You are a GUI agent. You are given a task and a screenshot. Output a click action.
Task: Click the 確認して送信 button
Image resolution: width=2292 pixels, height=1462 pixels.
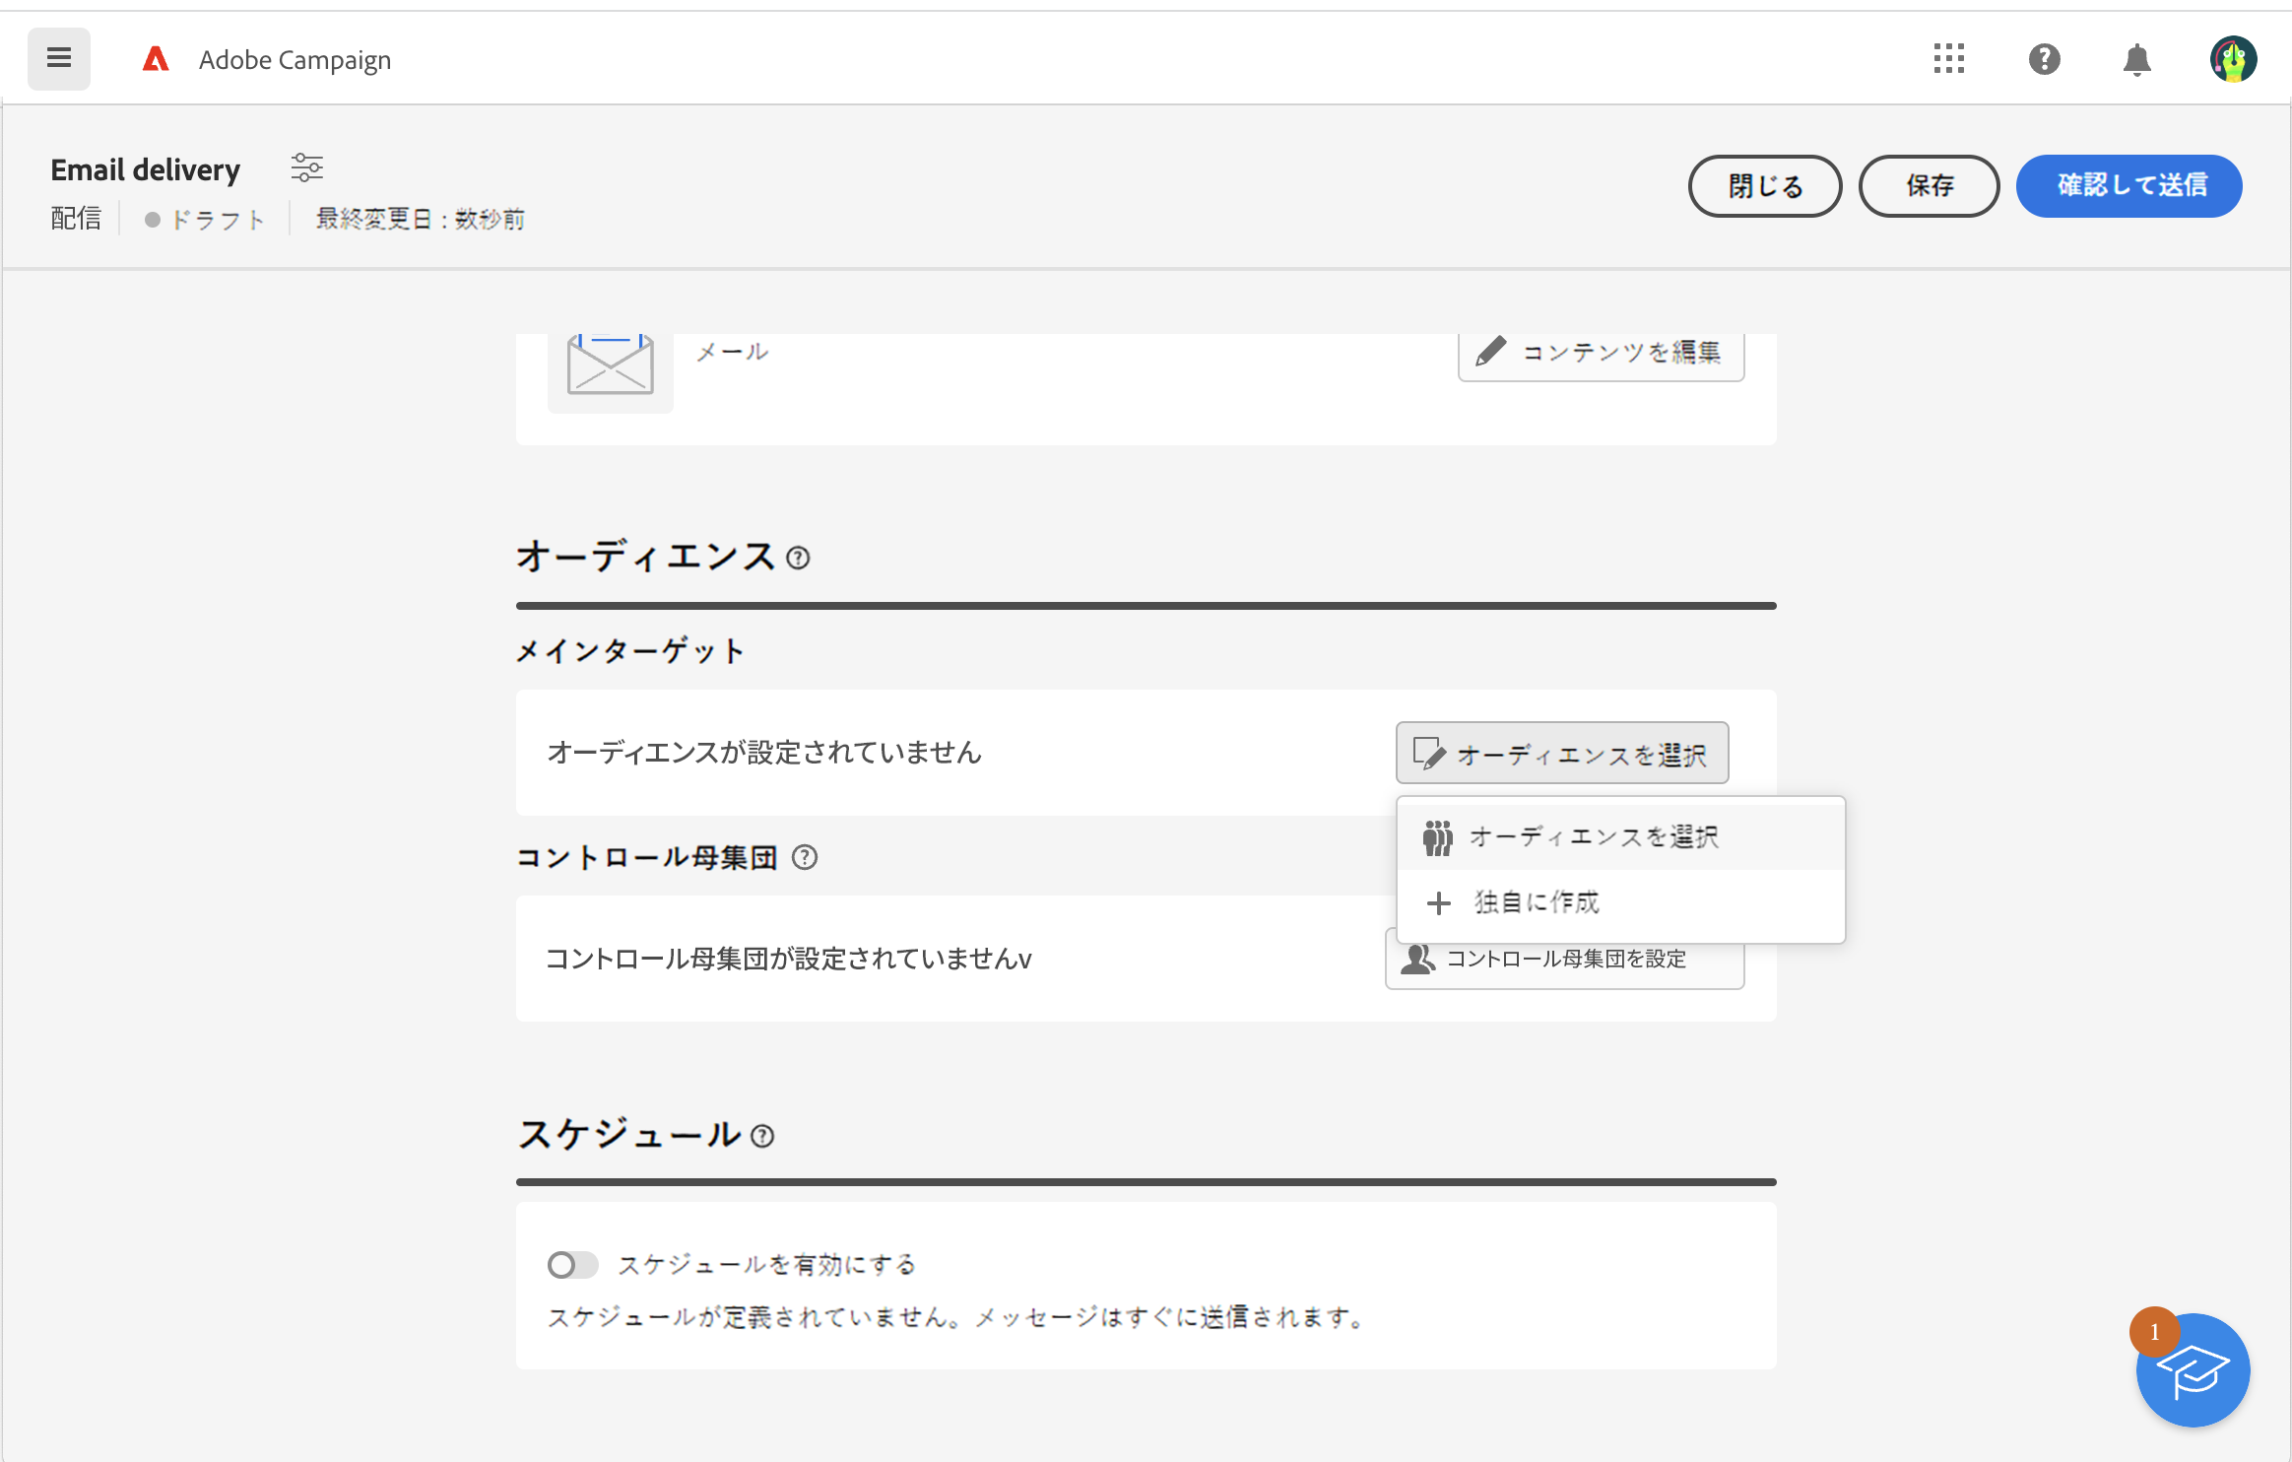2128,186
